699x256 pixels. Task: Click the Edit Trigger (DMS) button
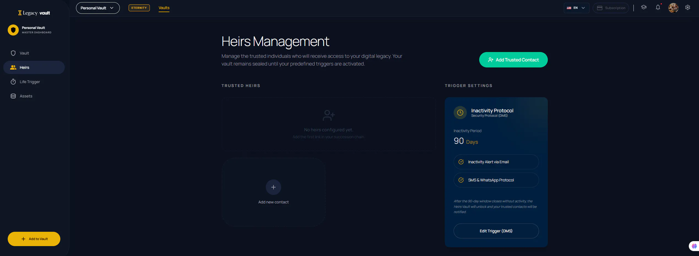(496, 231)
